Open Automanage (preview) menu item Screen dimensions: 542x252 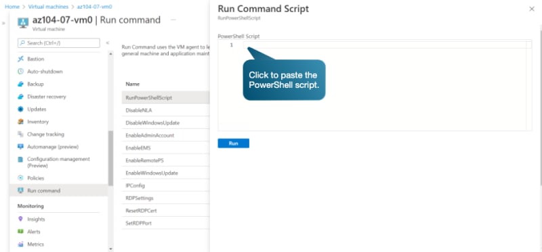click(53, 147)
